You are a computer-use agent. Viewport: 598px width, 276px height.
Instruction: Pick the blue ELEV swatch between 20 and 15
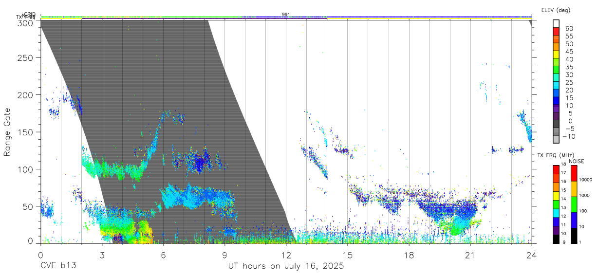click(x=556, y=94)
